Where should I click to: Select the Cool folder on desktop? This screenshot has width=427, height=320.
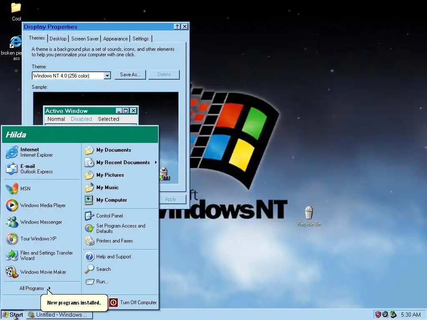click(16, 12)
